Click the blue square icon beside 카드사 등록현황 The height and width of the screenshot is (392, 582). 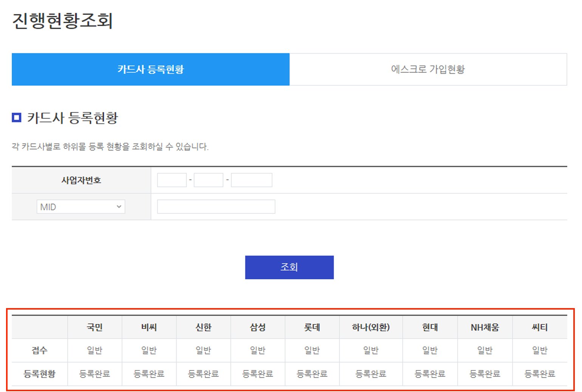click(x=16, y=118)
